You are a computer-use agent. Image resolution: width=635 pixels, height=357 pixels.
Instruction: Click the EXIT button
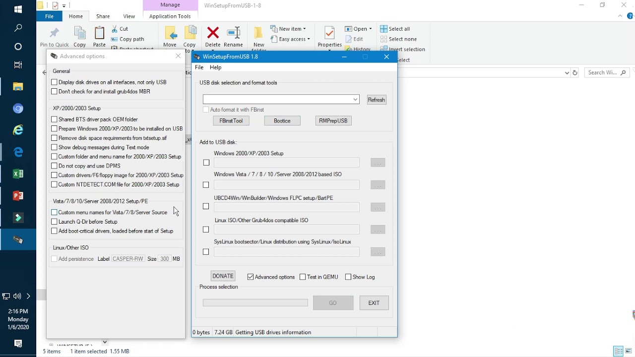374,303
